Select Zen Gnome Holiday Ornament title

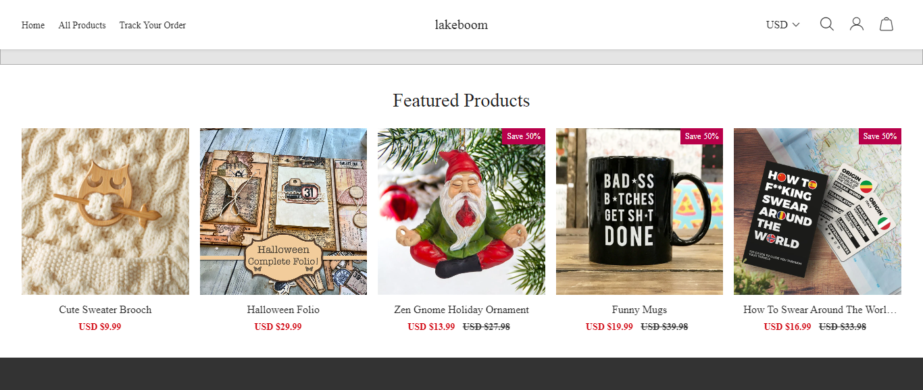tap(461, 310)
